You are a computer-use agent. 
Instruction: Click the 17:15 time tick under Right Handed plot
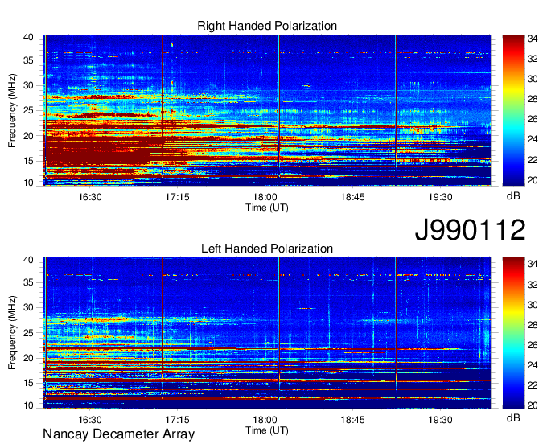pos(177,197)
